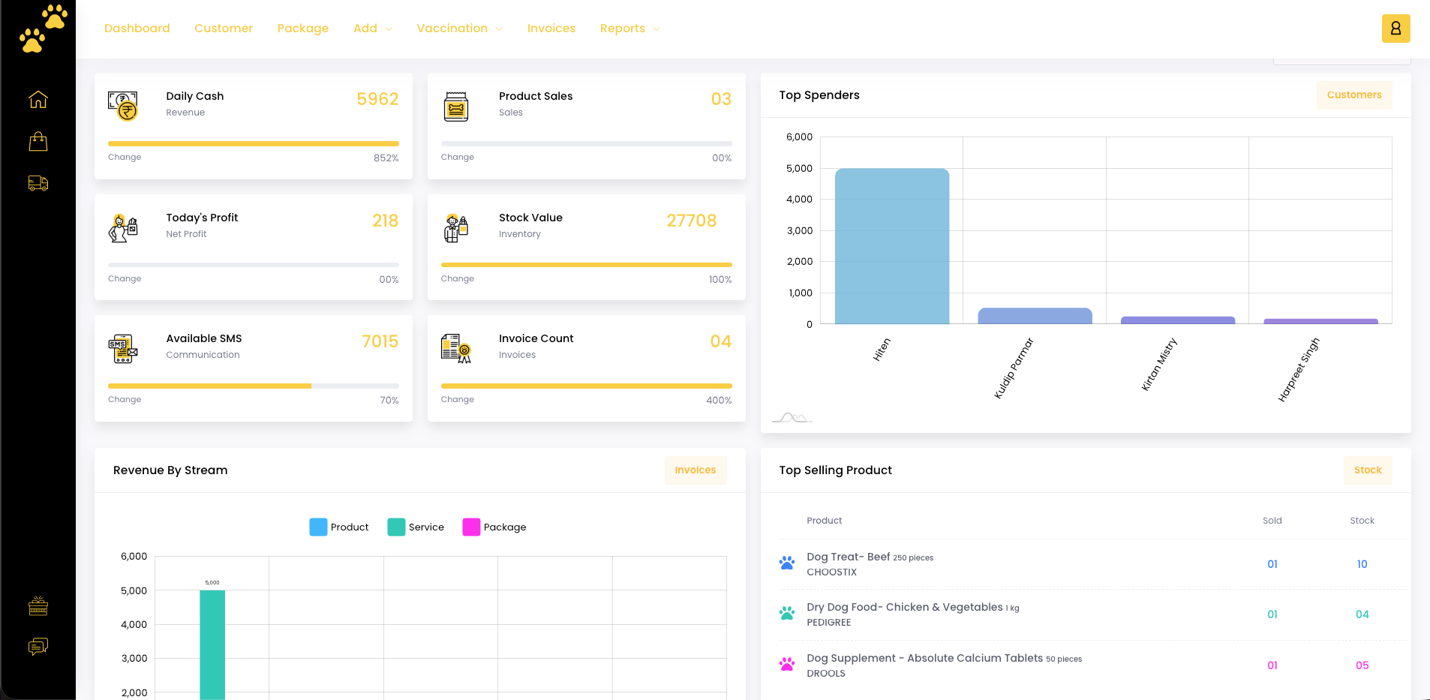Select the Home icon in the sidebar

(x=38, y=100)
